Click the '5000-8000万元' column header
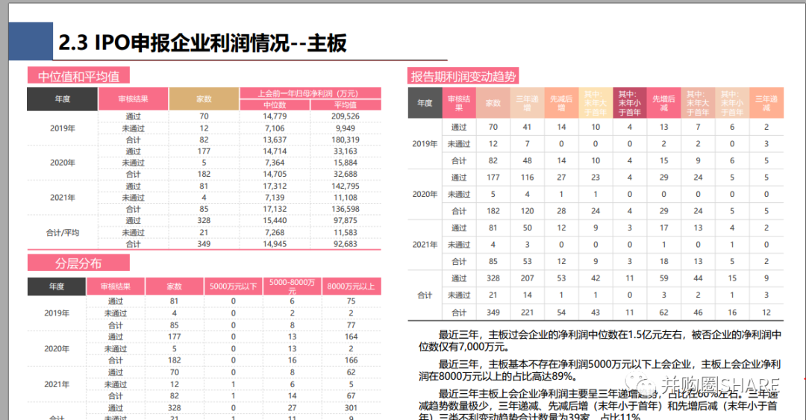 pyautogui.click(x=293, y=286)
